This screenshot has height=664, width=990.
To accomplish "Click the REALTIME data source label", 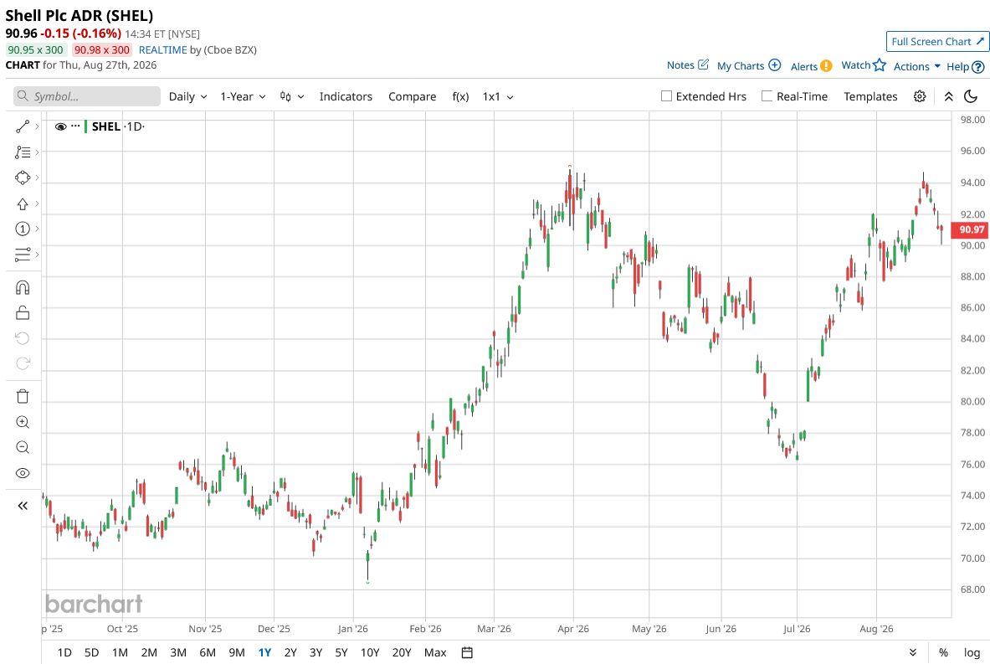I will tap(163, 50).
